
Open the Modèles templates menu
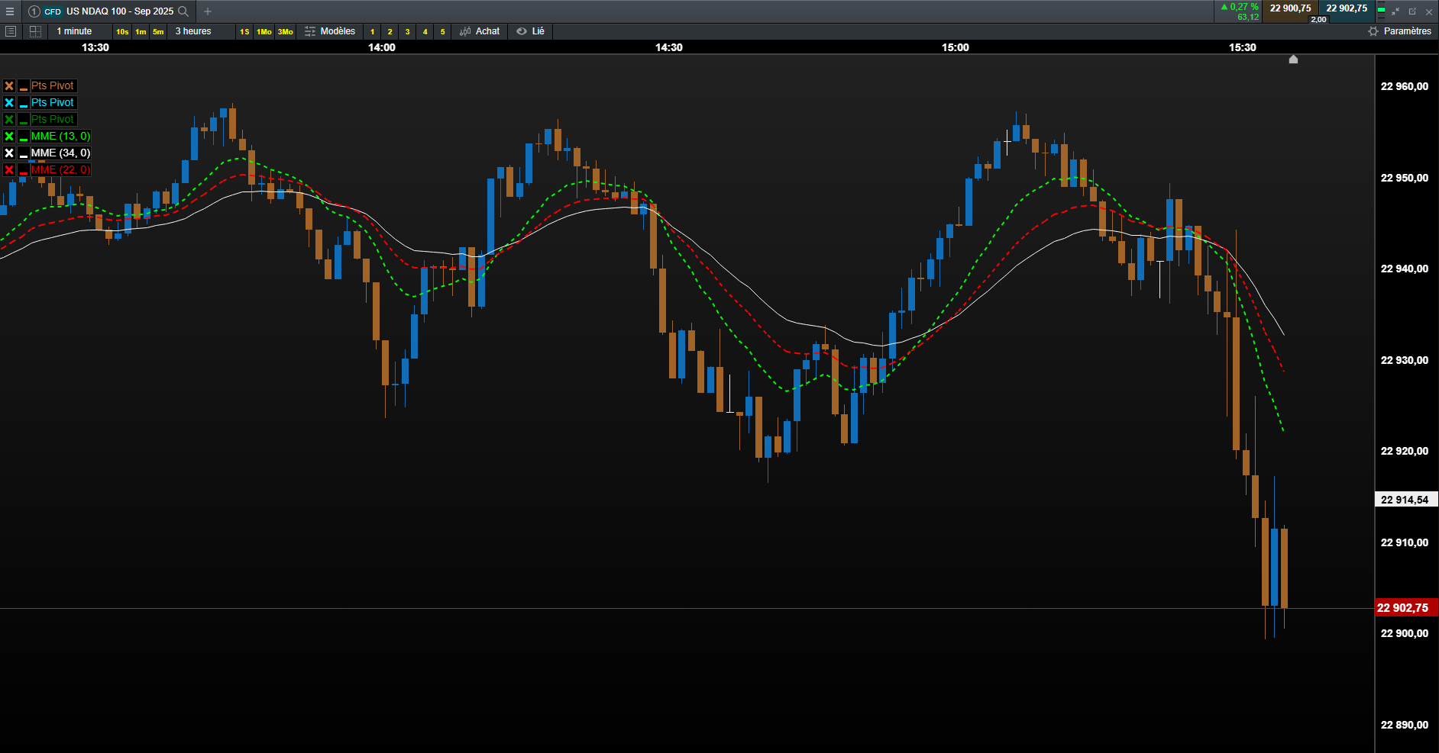tap(330, 31)
